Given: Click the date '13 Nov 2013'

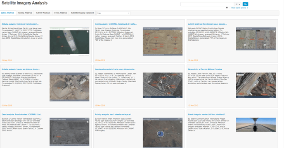Looking at the screenshot, I should (100, 105).
